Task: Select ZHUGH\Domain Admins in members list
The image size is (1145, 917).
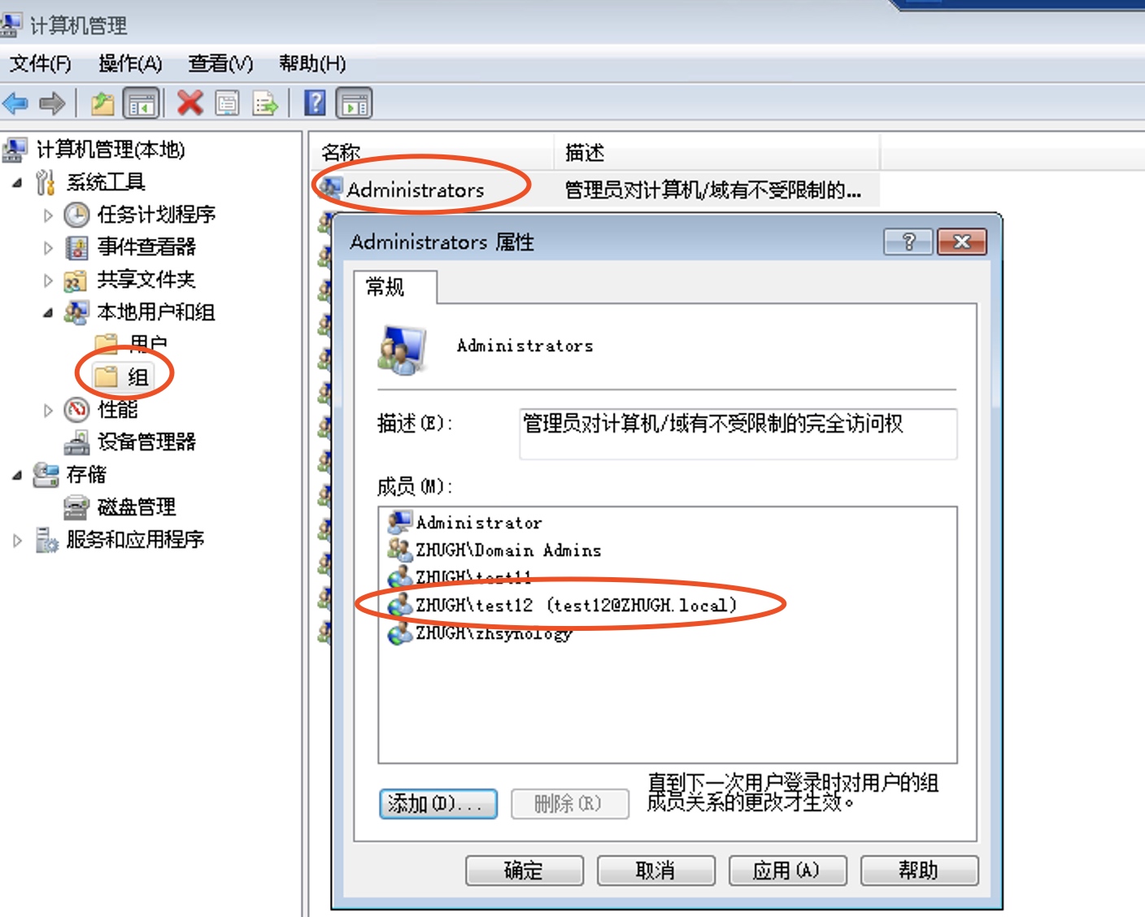Action: pos(508,550)
